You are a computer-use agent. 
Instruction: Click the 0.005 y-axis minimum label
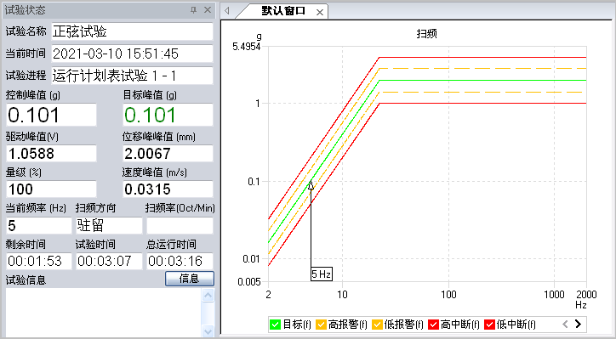click(x=249, y=282)
